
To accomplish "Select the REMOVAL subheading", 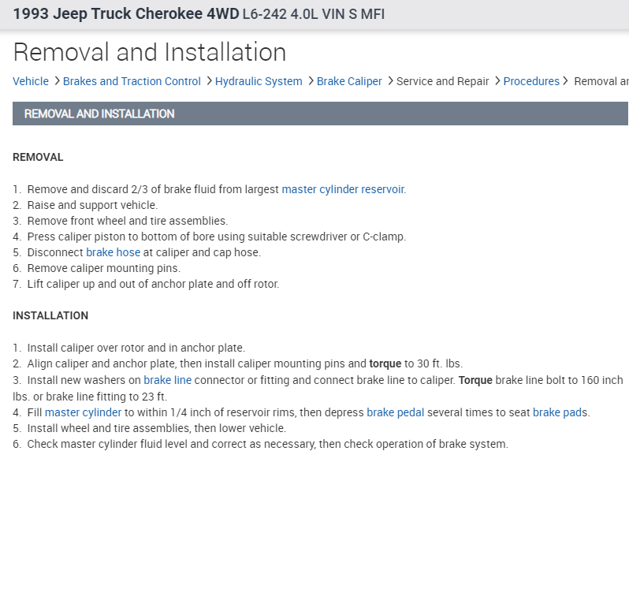I will coord(38,158).
